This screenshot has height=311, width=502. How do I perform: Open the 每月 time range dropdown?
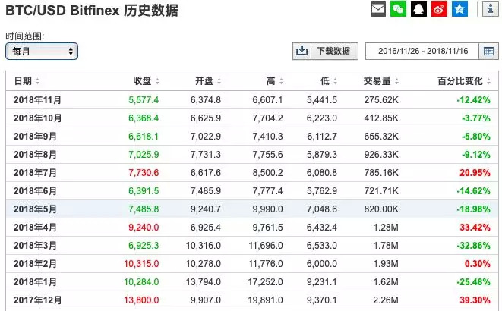pyautogui.click(x=42, y=51)
